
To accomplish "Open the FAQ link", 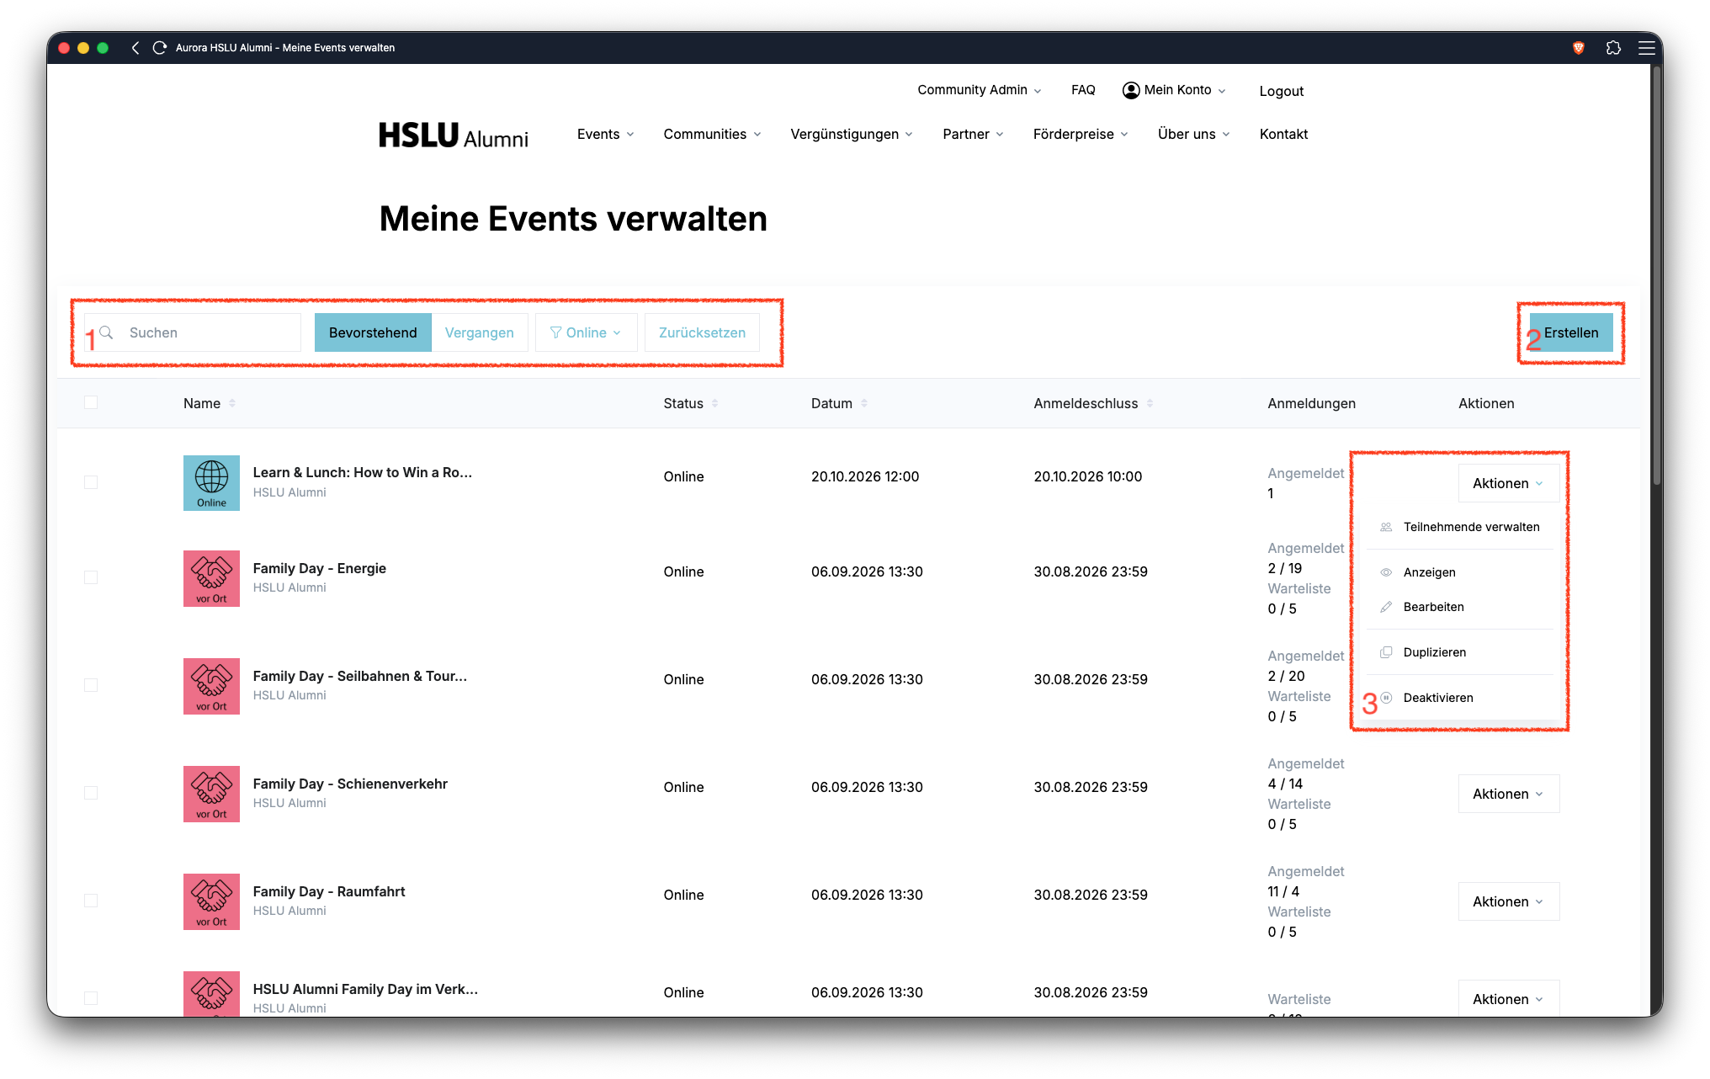I will point(1083,90).
